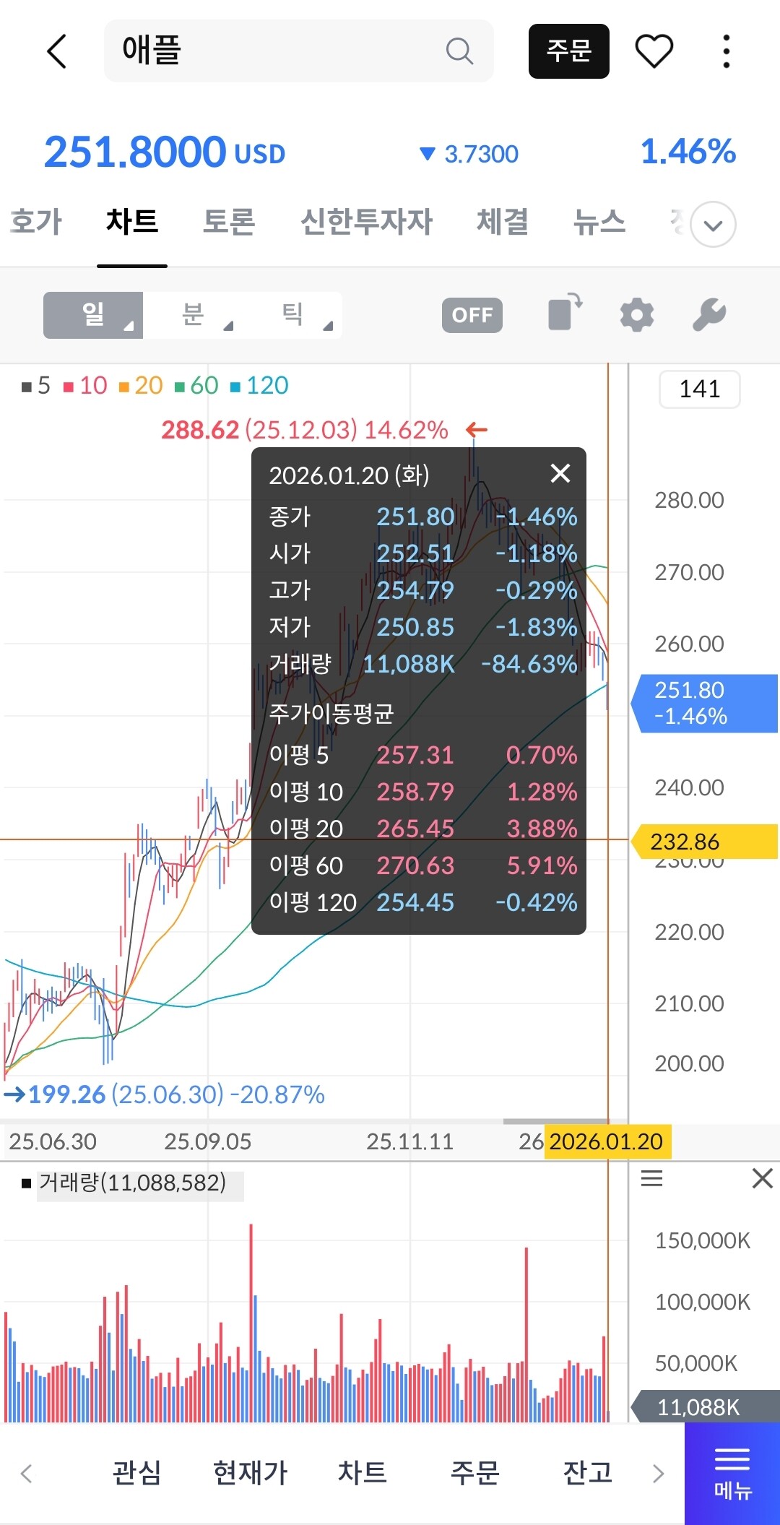Add 애플 to favorites with heart icon

click(x=654, y=51)
